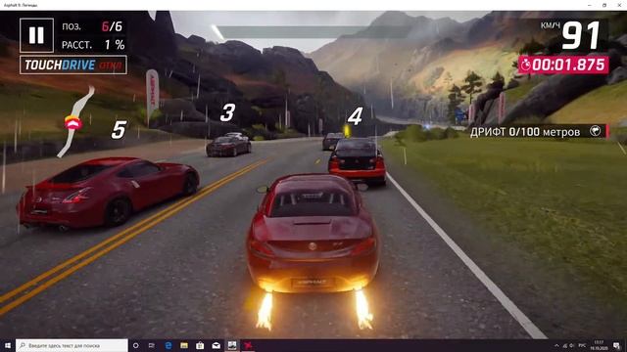Viewport: 627px width, 352px height.
Task: Click the race timer display
Action: coord(563,66)
